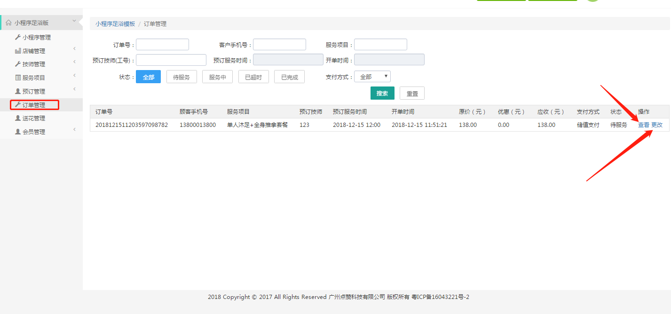
Task: Click the wrench icon beside 技师管理
Action: pos(18,64)
